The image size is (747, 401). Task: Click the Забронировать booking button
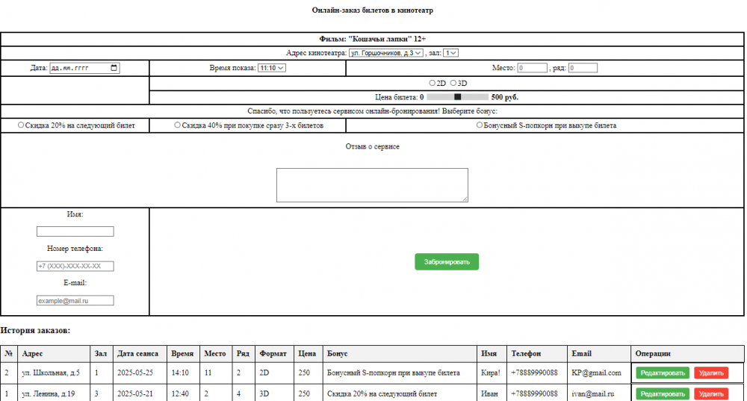pyautogui.click(x=447, y=261)
